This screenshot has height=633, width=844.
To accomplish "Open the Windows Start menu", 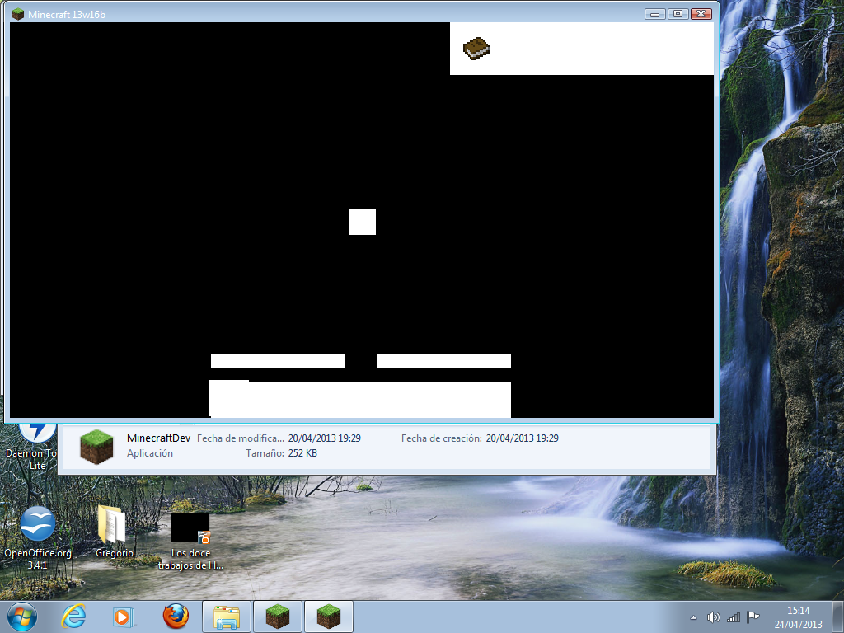I will [x=21, y=617].
